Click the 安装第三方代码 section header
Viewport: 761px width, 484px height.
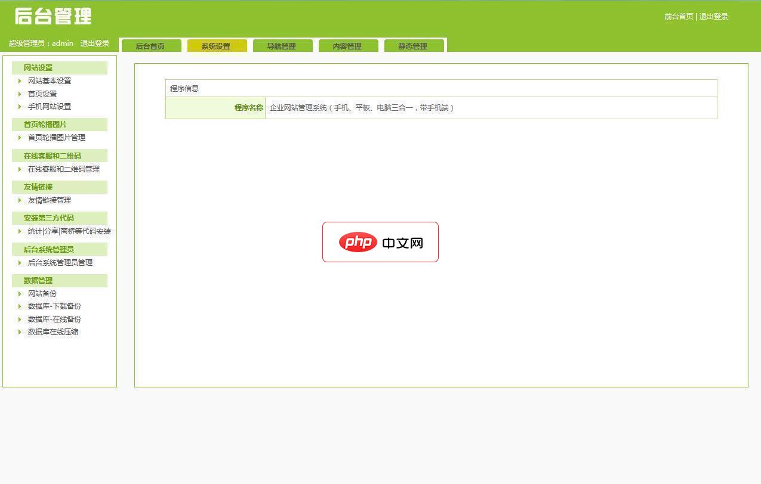pyautogui.click(x=60, y=218)
